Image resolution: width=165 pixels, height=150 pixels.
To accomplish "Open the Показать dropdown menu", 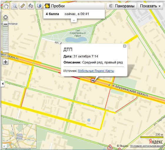I will tap(150, 6).
